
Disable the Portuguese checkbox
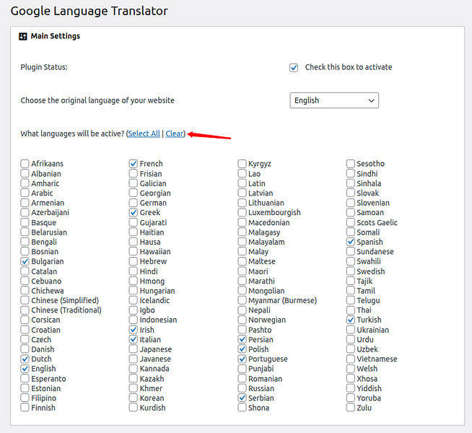242,359
